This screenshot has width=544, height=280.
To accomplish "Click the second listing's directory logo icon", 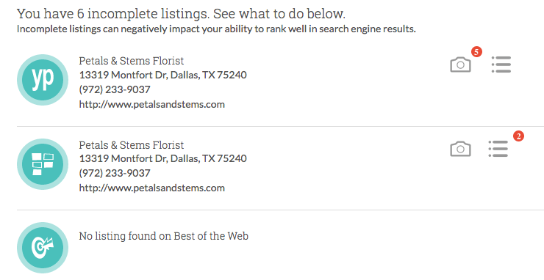I will coord(43,164).
